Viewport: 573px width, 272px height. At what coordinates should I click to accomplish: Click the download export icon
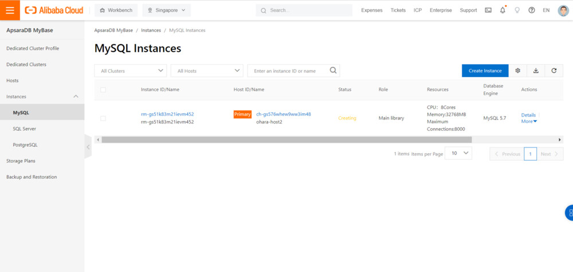pos(536,71)
